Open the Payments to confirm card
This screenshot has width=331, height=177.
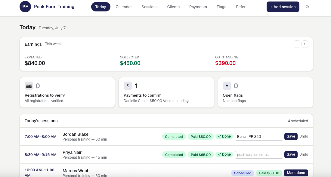point(166,92)
